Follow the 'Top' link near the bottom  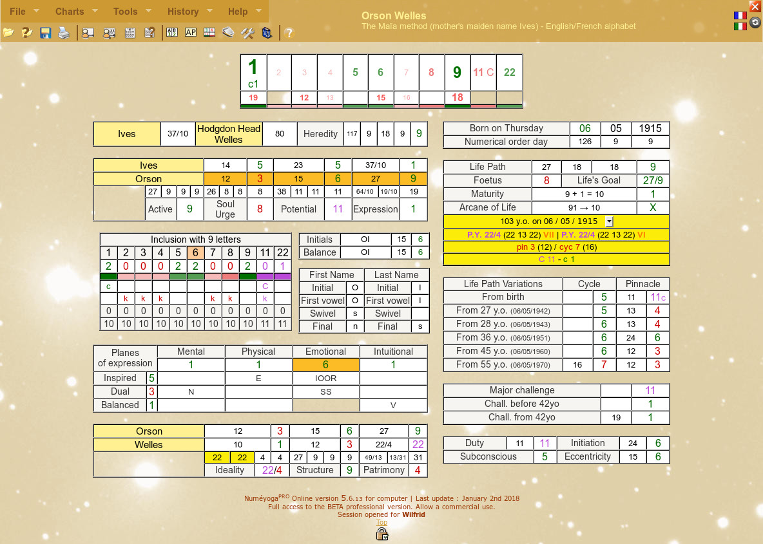[381, 522]
